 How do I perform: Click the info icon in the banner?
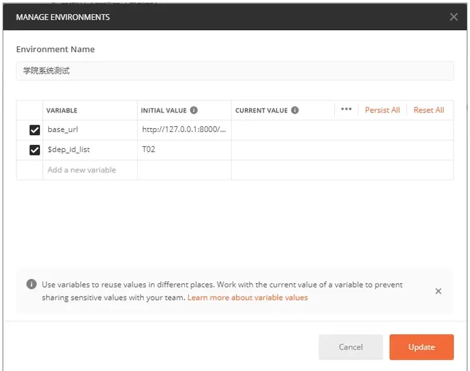pyautogui.click(x=31, y=283)
